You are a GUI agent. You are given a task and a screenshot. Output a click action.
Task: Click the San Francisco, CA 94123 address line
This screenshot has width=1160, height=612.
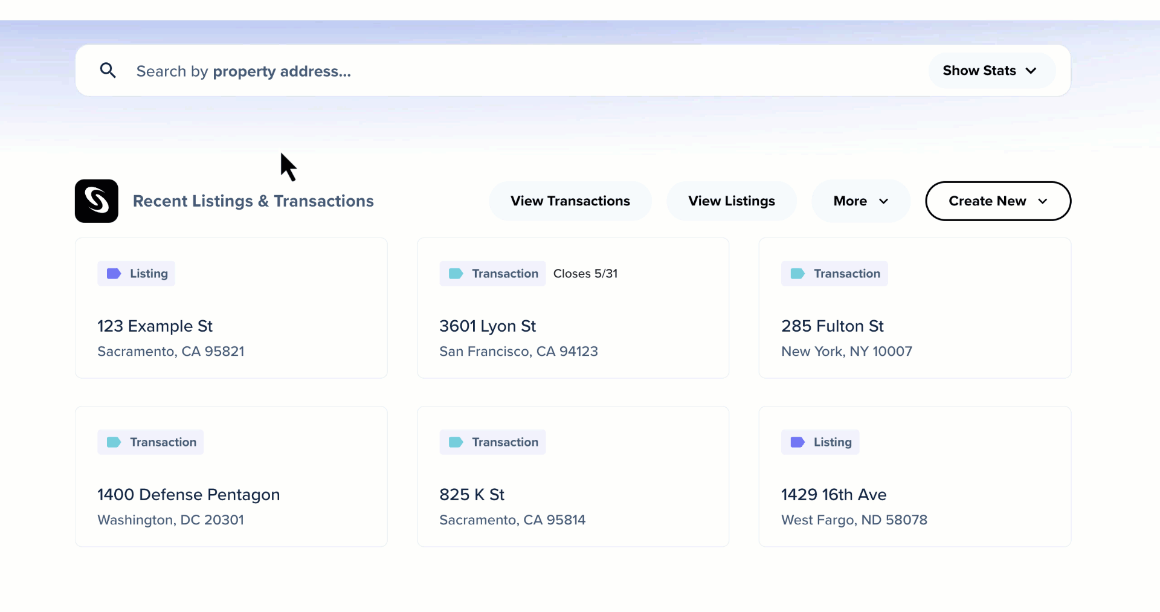pos(518,352)
